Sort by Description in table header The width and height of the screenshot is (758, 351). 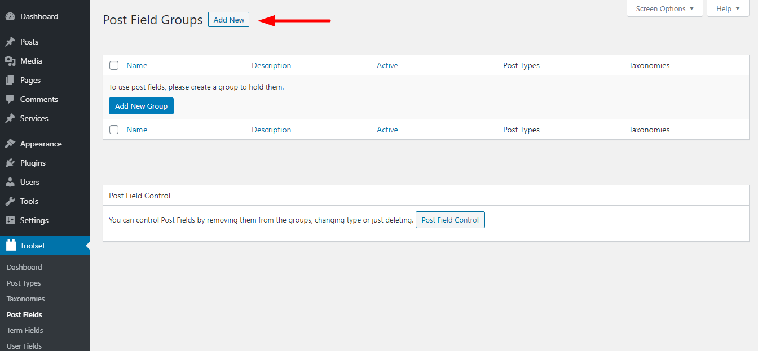click(x=271, y=65)
